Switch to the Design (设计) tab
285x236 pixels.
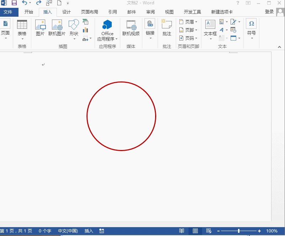66,12
